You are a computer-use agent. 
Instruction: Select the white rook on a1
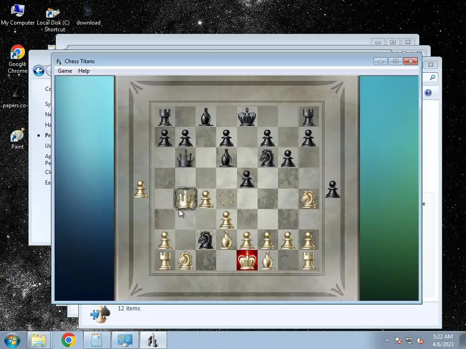(x=165, y=260)
